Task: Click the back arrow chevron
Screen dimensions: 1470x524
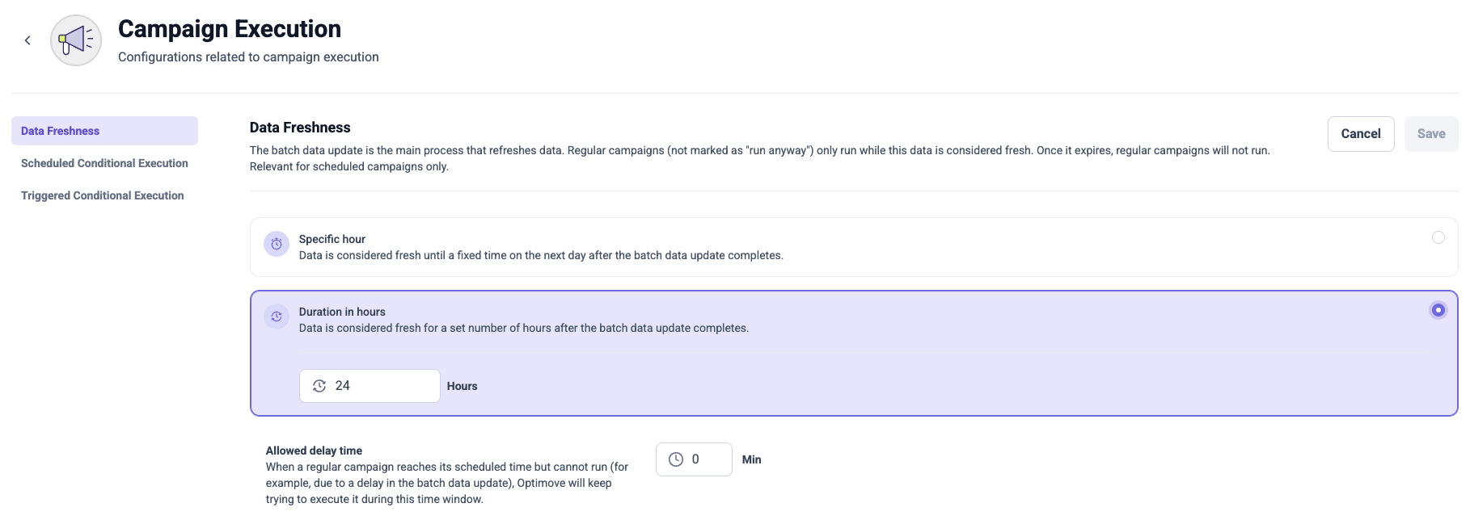Action: tap(27, 40)
